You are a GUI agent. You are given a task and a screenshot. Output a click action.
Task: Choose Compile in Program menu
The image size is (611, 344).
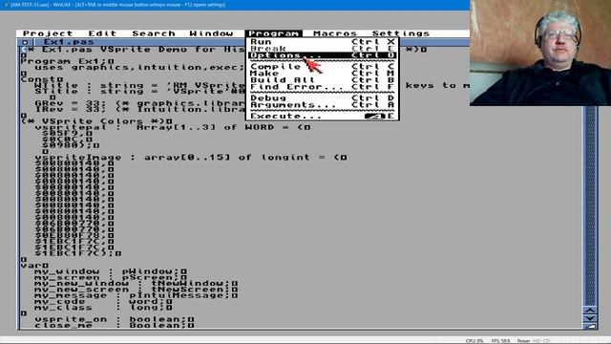pos(323,67)
